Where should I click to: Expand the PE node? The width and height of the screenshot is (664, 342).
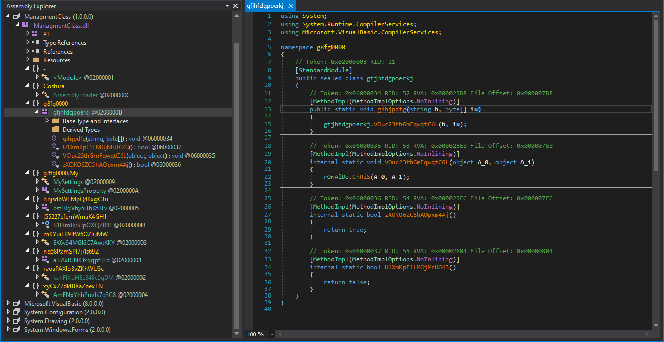(28, 34)
